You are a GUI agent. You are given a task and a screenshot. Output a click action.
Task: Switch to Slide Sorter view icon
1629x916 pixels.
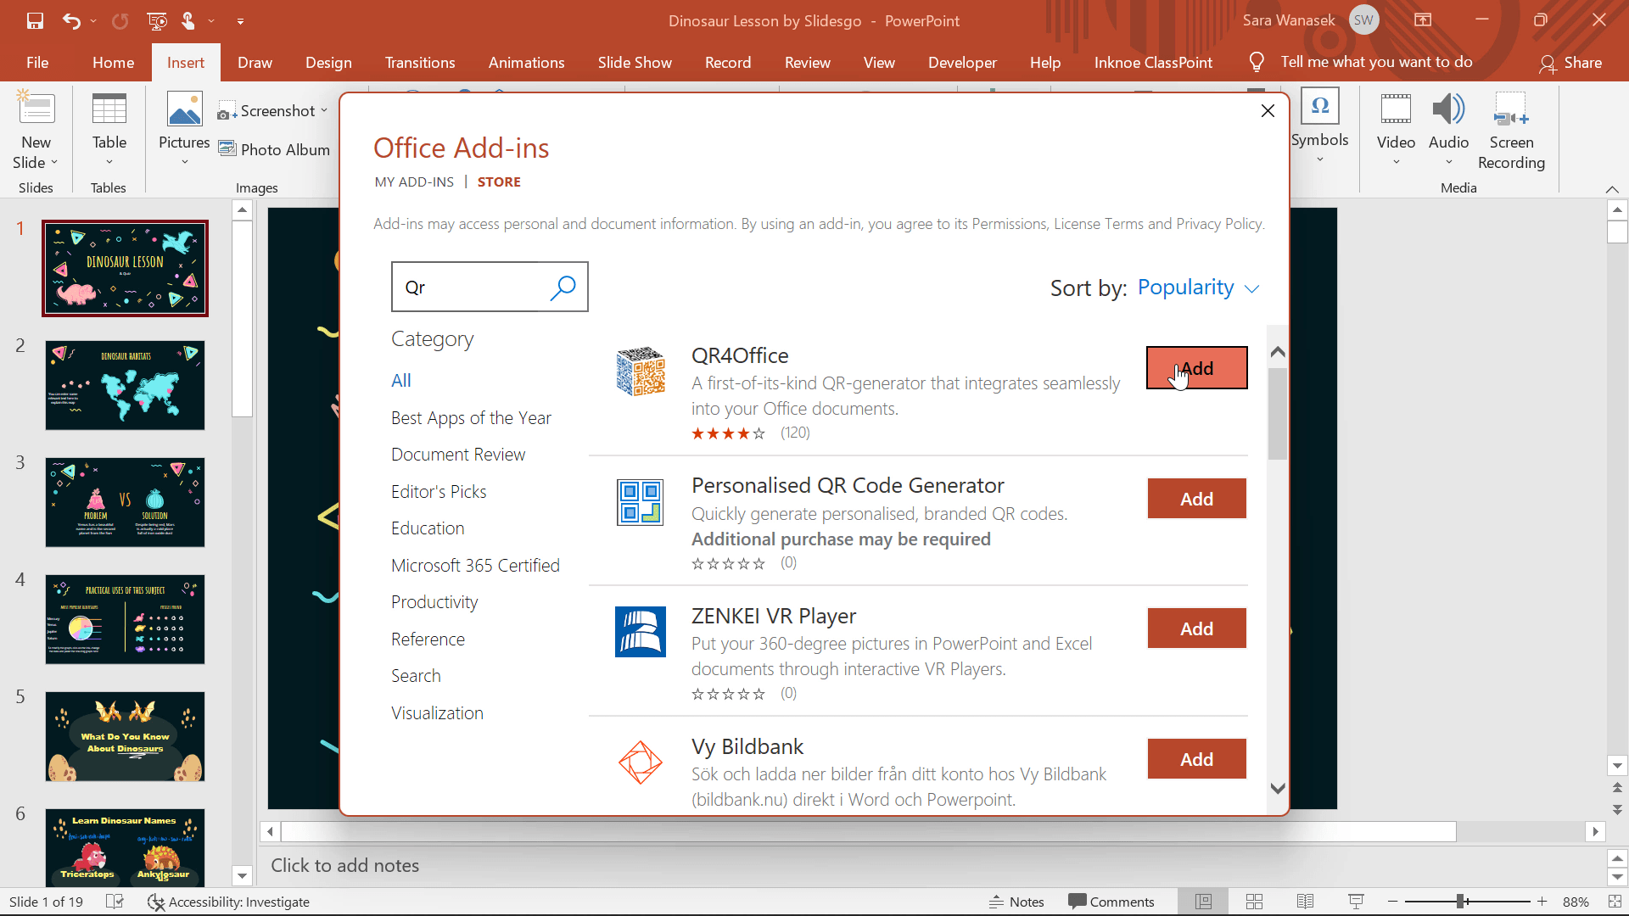tap(1254, 902)
